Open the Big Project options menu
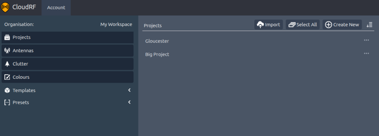 pyautogui.click(x=366, y=54)
